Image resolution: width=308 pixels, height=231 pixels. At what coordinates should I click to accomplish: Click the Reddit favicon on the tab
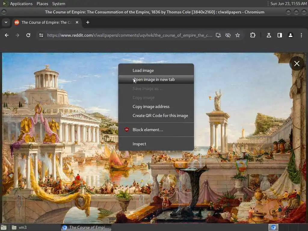click(17, 22)
